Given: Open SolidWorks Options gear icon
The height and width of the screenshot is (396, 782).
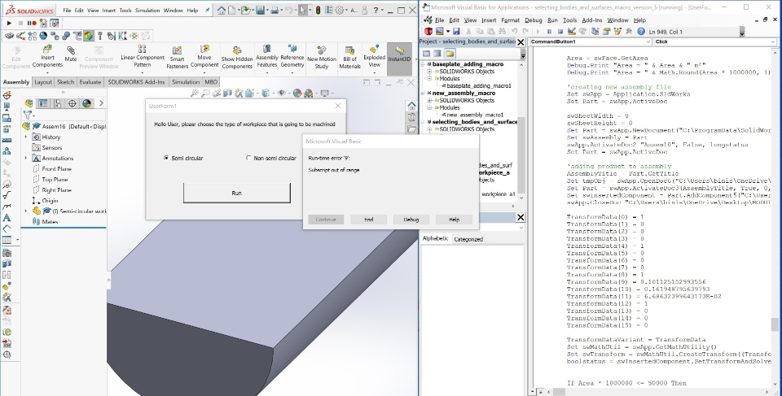Looking at the screenshot, I should tap(340, 10).
